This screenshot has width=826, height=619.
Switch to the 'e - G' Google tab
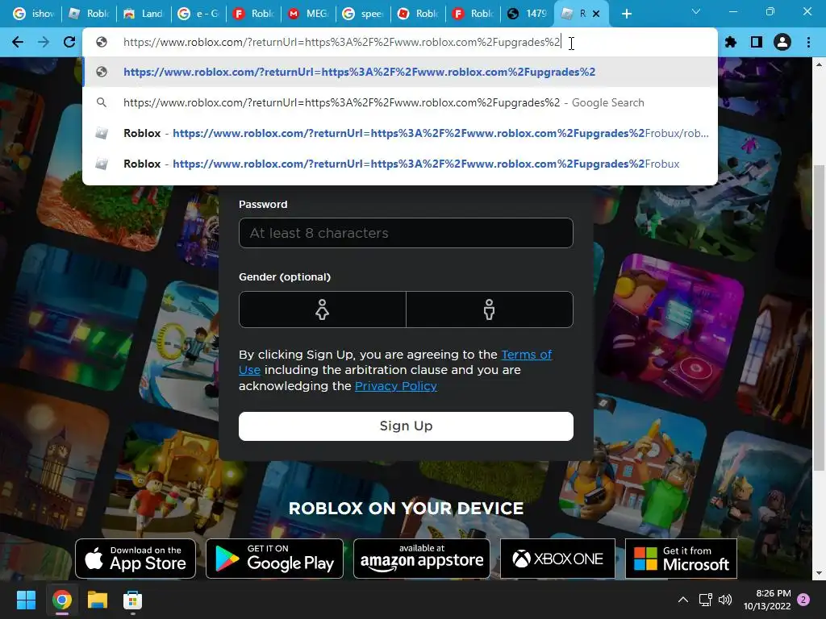coord(198,14)
